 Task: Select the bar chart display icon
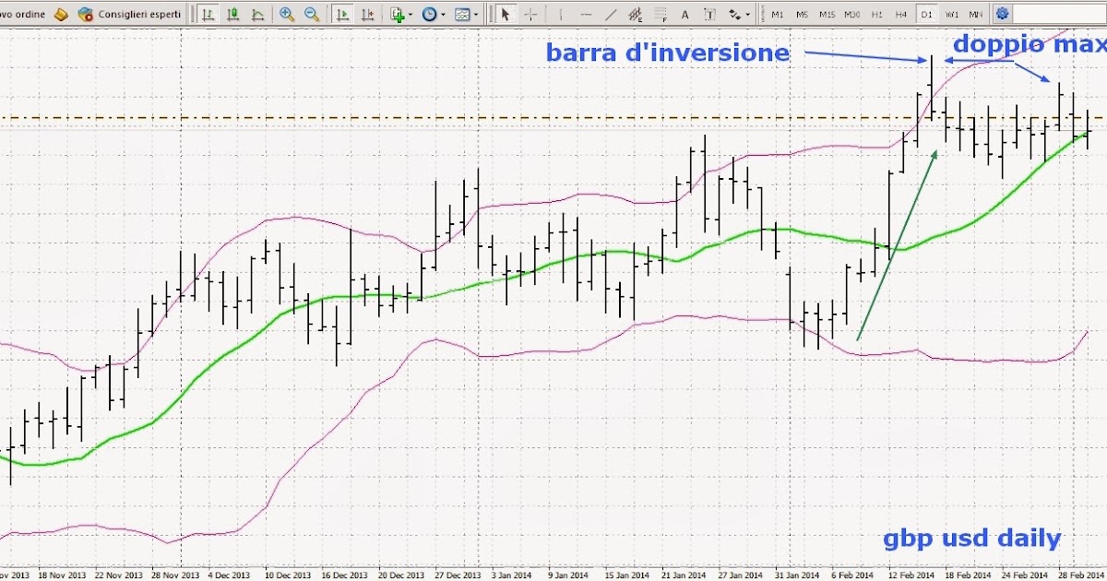click(208, 14)
